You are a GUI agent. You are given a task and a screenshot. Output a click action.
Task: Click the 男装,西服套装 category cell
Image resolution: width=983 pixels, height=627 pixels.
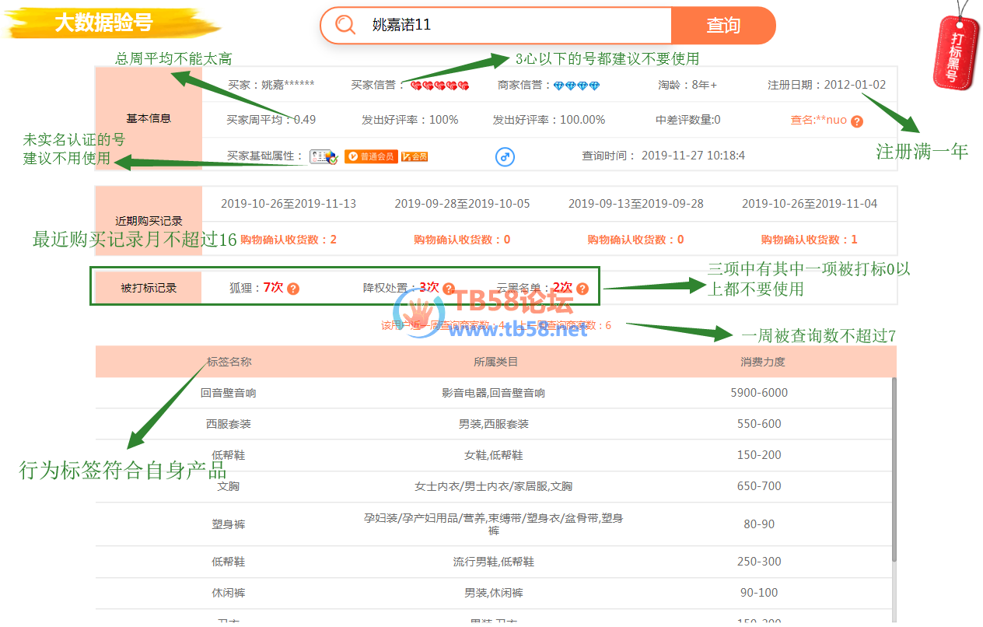494,424
